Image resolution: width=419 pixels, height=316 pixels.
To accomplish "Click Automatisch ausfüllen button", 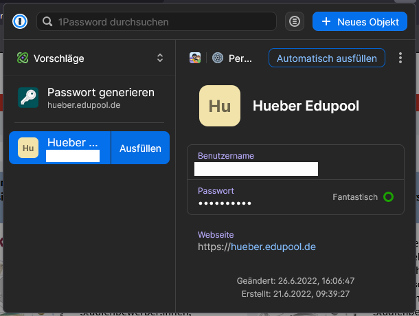I will pyautogui.click(x=327, y=58).
